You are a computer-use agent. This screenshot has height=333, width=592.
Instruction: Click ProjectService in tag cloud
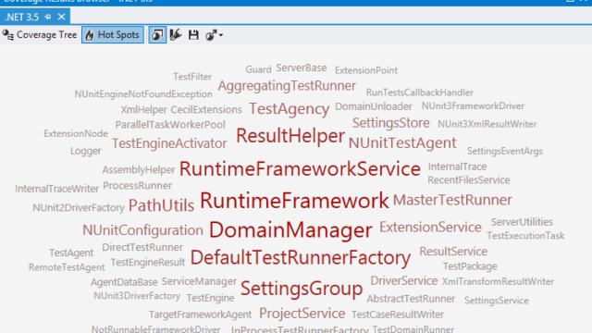(302, 314)
